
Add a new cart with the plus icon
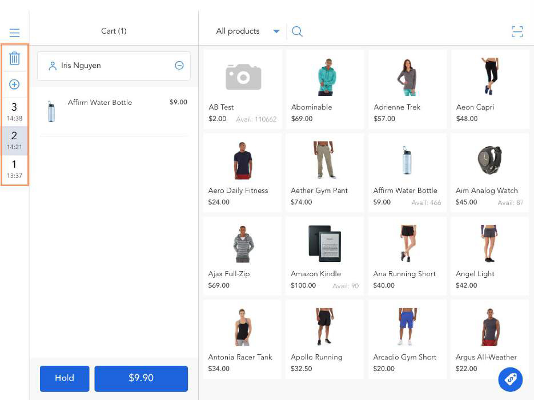[x=14, y=84]
